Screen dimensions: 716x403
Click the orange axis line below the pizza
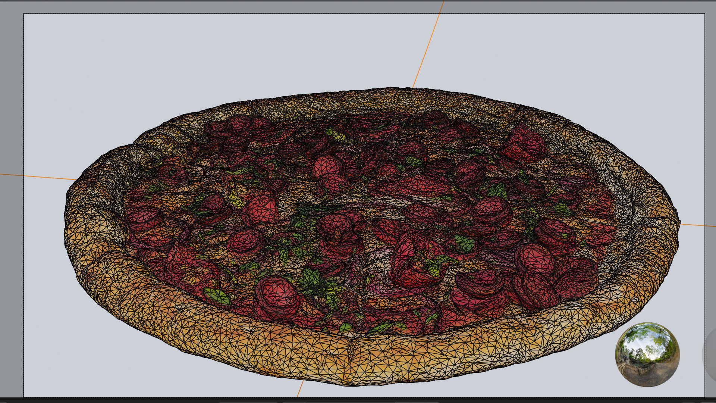pyautogui.click(x=300, y=389)
